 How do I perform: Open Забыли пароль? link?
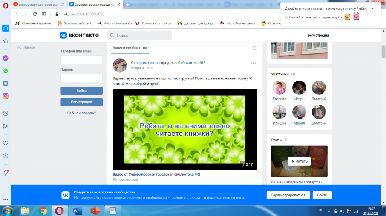pyautogui.click(x=81, y=113)
